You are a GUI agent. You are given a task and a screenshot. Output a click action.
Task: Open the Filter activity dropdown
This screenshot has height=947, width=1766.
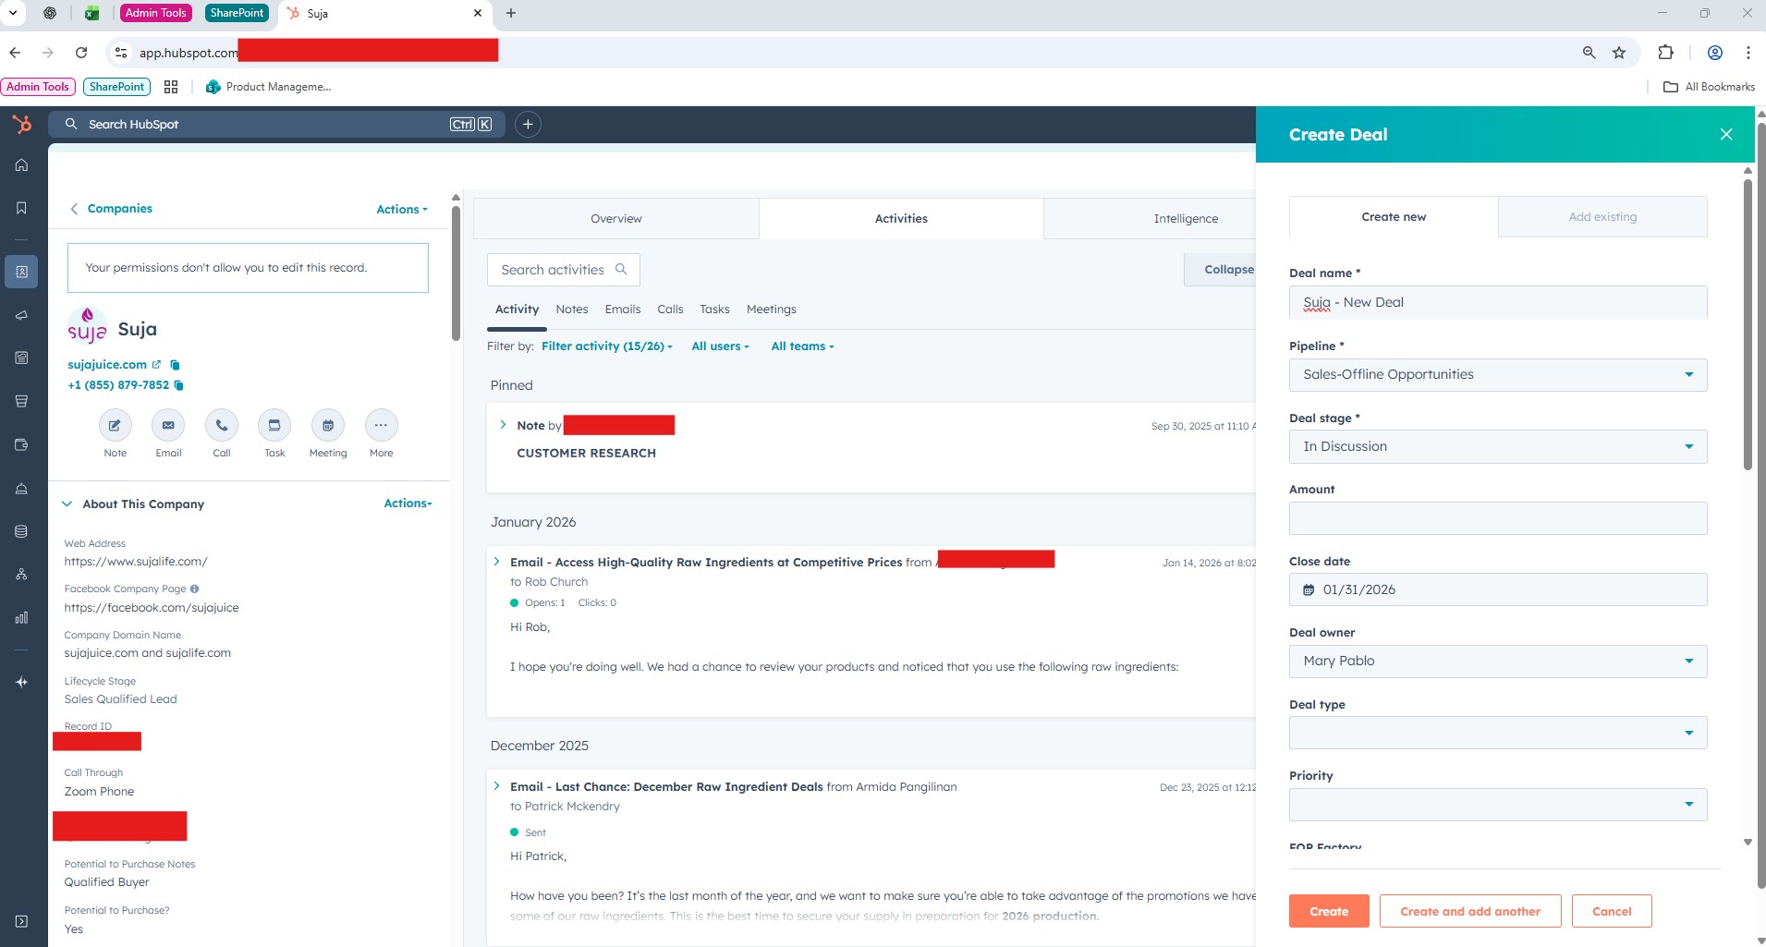click(607, 346)
